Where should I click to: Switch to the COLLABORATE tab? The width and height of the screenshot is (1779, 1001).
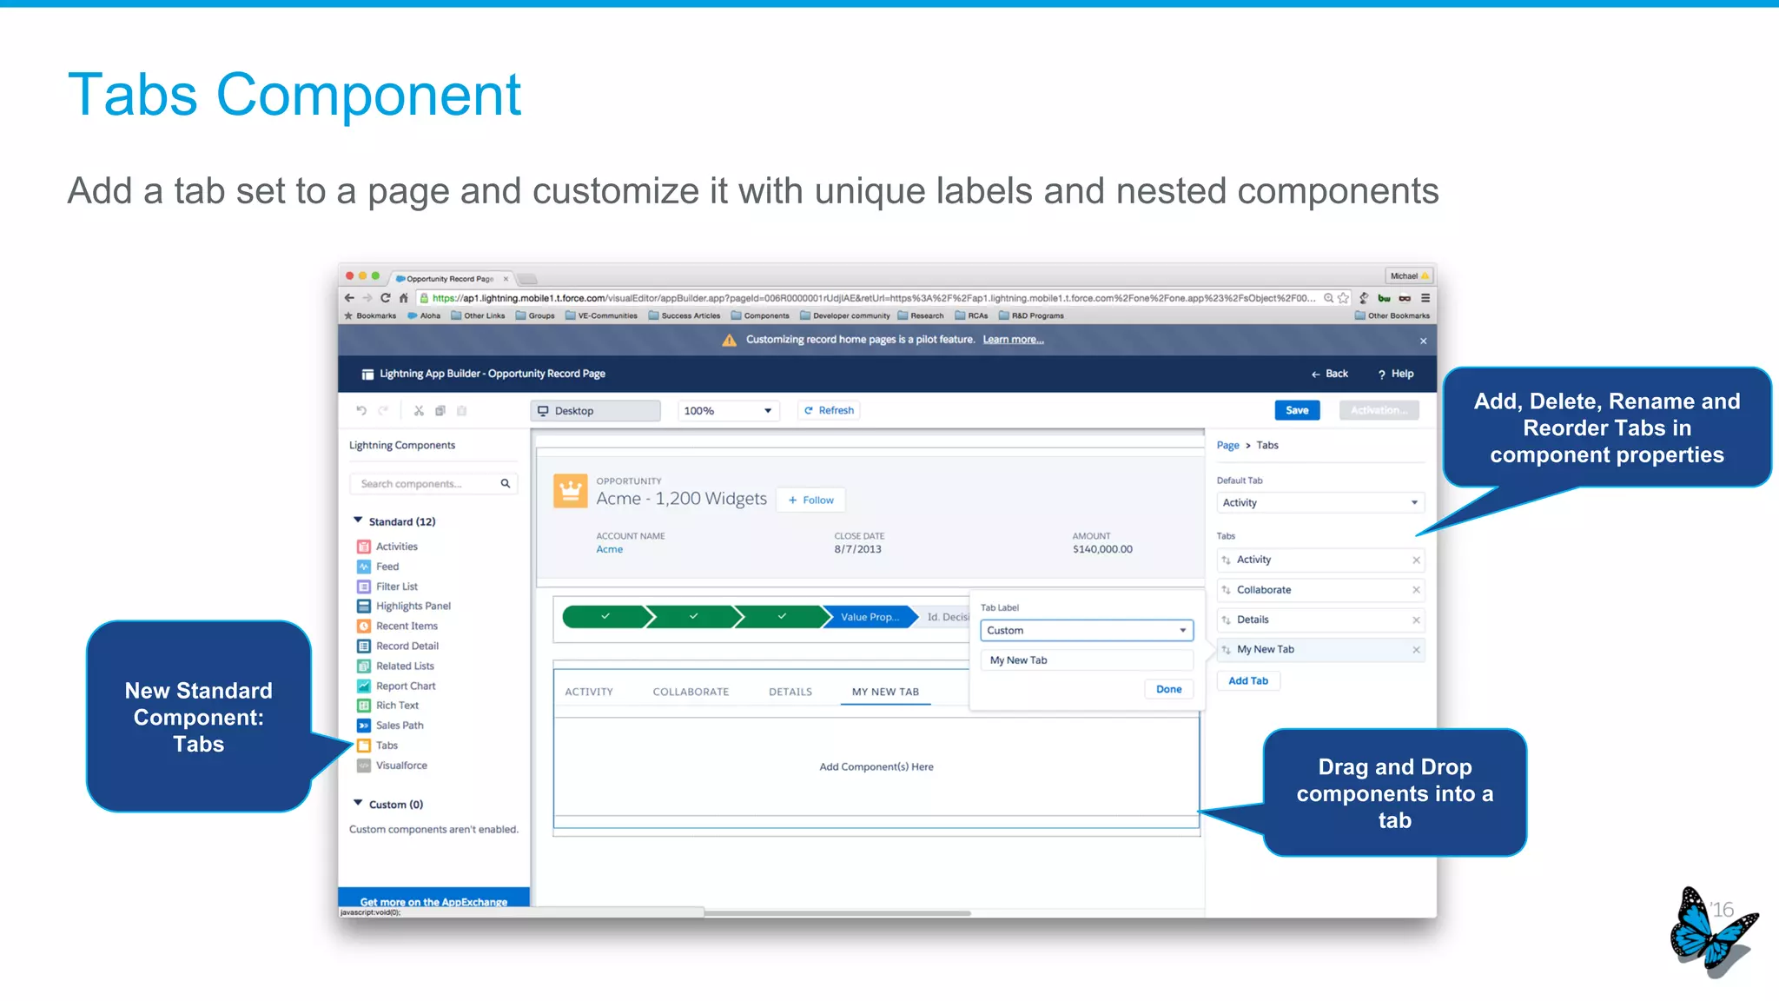pyautogui.click(x=691, y=692)
